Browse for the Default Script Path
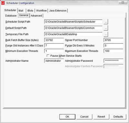Image resolution: width=129 pixels, height=123 pixels. [106, 28]
